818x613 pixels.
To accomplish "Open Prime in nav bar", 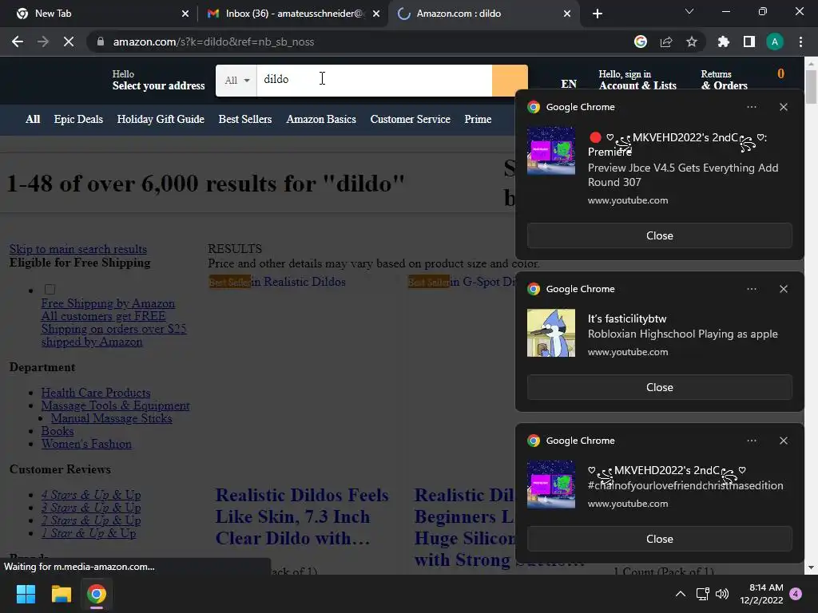I will [x=478, y=120].
